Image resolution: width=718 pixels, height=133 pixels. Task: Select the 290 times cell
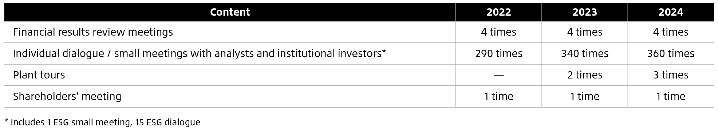[x=498, y=54]
